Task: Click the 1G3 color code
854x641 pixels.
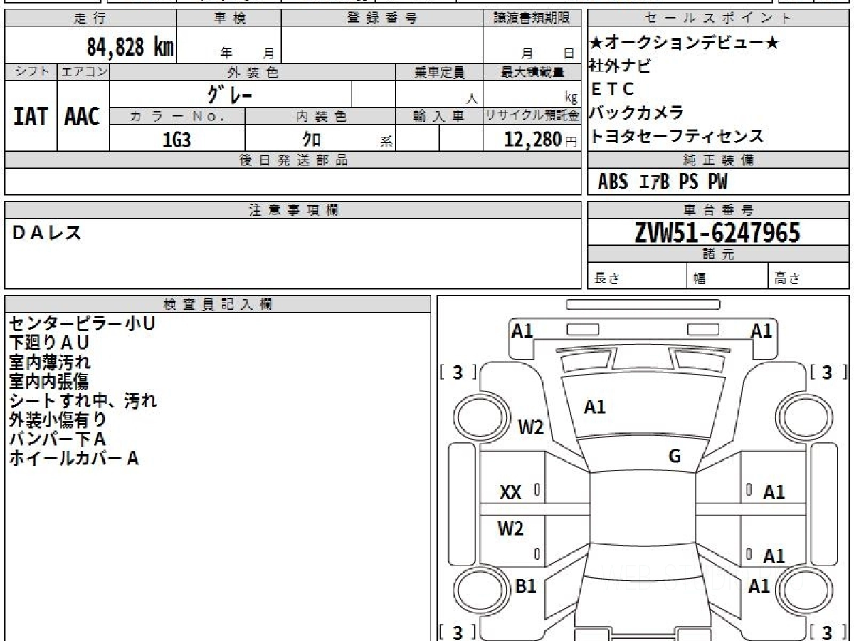Action: point(177,140)
